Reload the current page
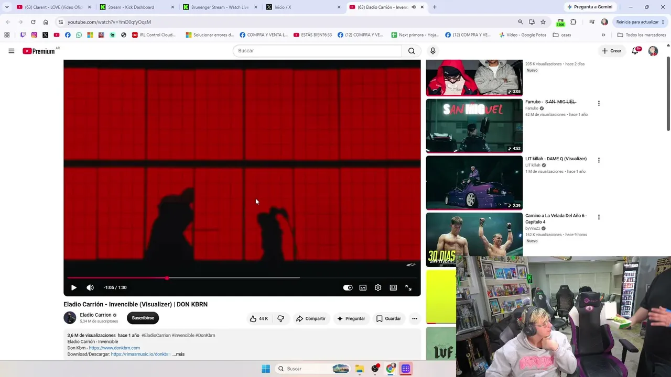The width and height of the screenshot is (671, 377). tap(33, 22)
